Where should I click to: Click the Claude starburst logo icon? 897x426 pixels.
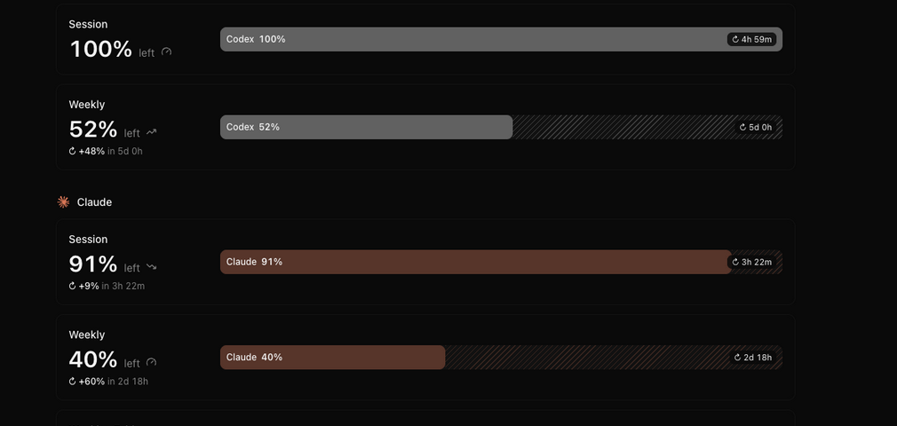click(x=63, y=201)
